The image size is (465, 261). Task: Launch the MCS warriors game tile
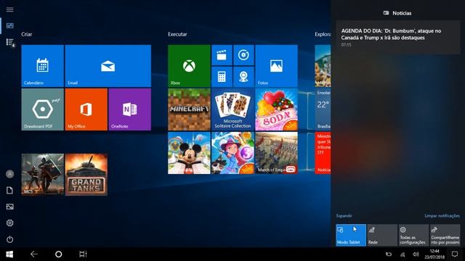[42, 175]
